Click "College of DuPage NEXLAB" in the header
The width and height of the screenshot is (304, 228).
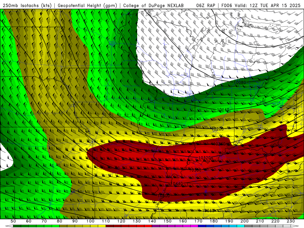tap(153, 5)
